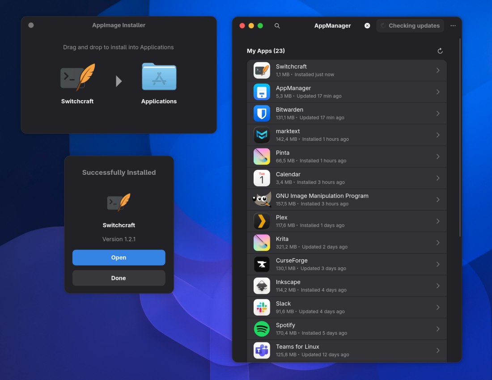Viewport: 492px width, 380px height.
Task: Click the X next to the AppManager title
Action: 367,25
